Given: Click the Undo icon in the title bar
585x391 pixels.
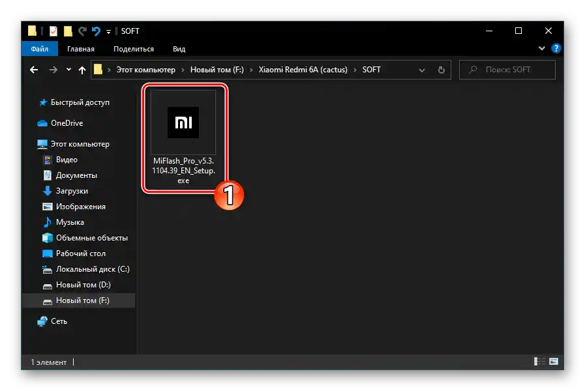Looking at the screenshot, I should [x=96, y=31].
